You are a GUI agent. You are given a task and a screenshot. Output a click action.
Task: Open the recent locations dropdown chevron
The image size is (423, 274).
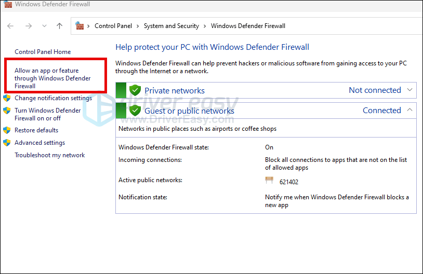(44, 26)
